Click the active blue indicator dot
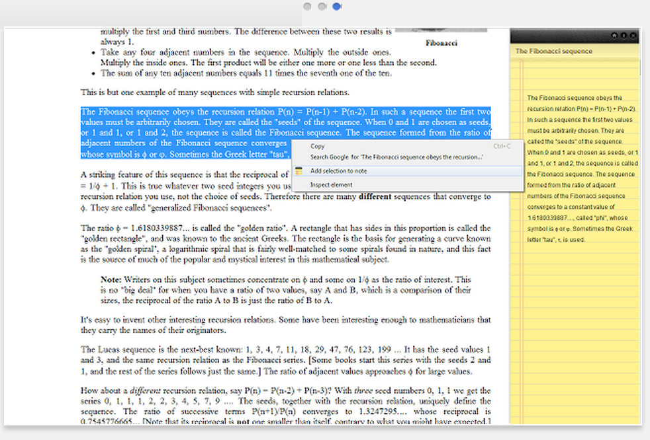Screen dimensions: 650x440 click(x=337, y=6)
